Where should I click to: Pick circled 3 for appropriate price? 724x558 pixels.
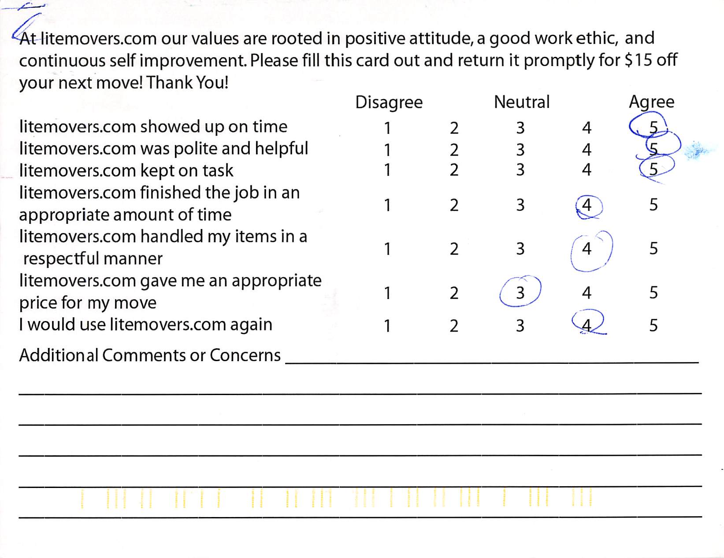pos(520,293)
